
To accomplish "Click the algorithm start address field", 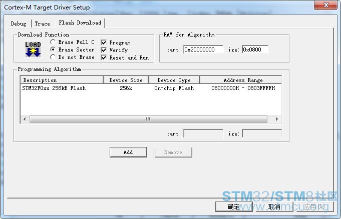I will point(203,133).
